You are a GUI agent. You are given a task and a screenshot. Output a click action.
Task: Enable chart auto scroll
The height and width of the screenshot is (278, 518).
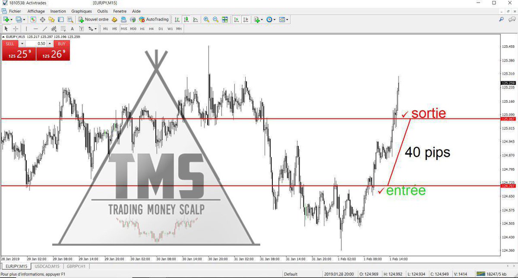[x=237, y=19]
